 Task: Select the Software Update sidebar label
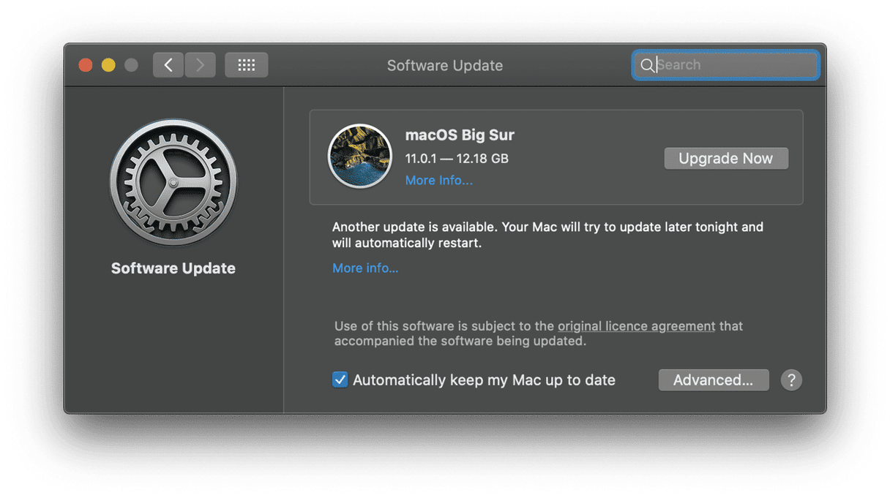pyautogui.click(x=173, y=268)
